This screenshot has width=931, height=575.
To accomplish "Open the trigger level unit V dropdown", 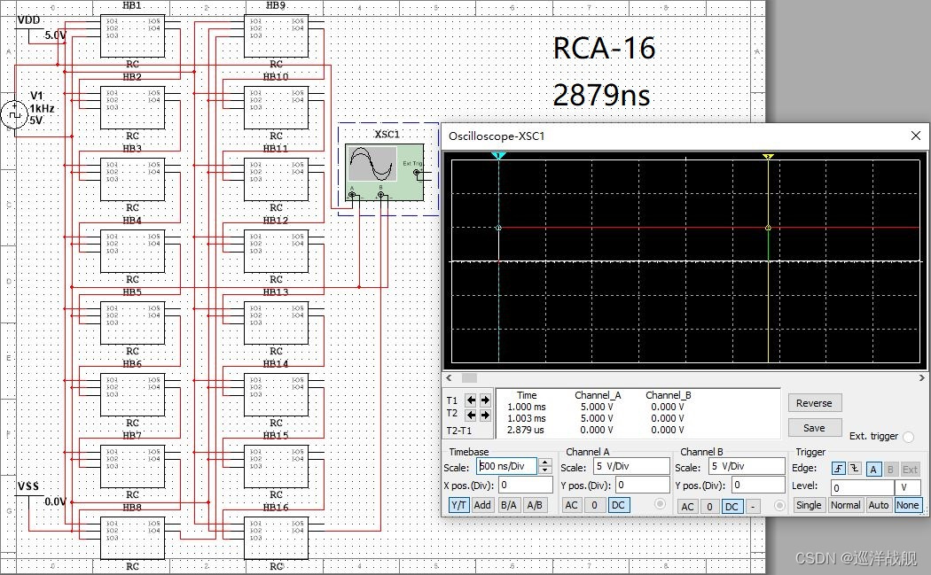I will coord(908,488).
